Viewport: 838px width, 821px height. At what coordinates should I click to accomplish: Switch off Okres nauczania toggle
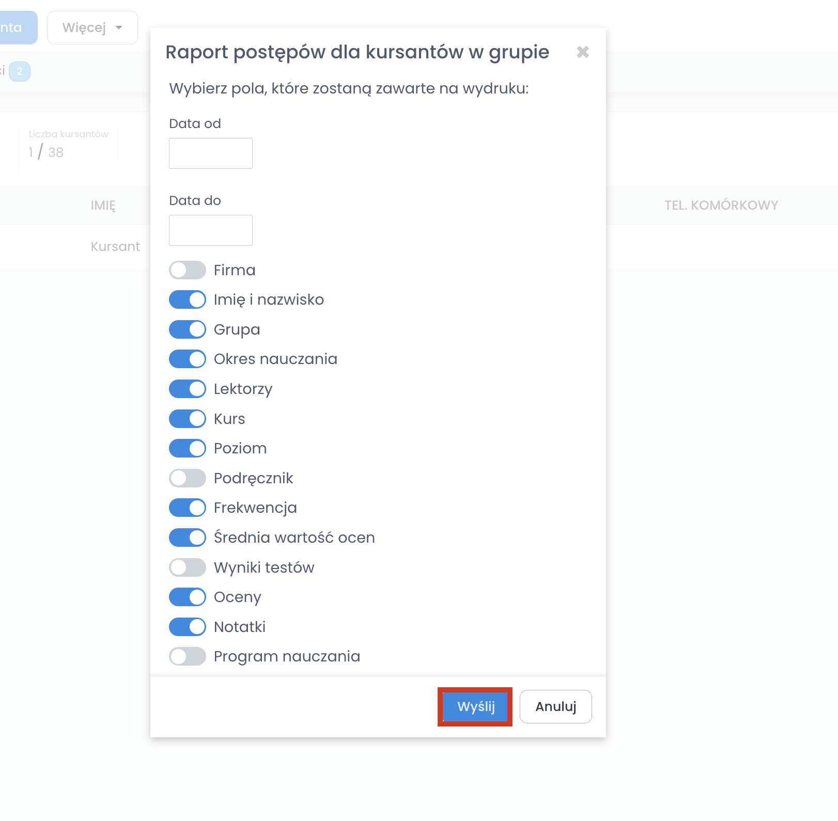(188, 359)
